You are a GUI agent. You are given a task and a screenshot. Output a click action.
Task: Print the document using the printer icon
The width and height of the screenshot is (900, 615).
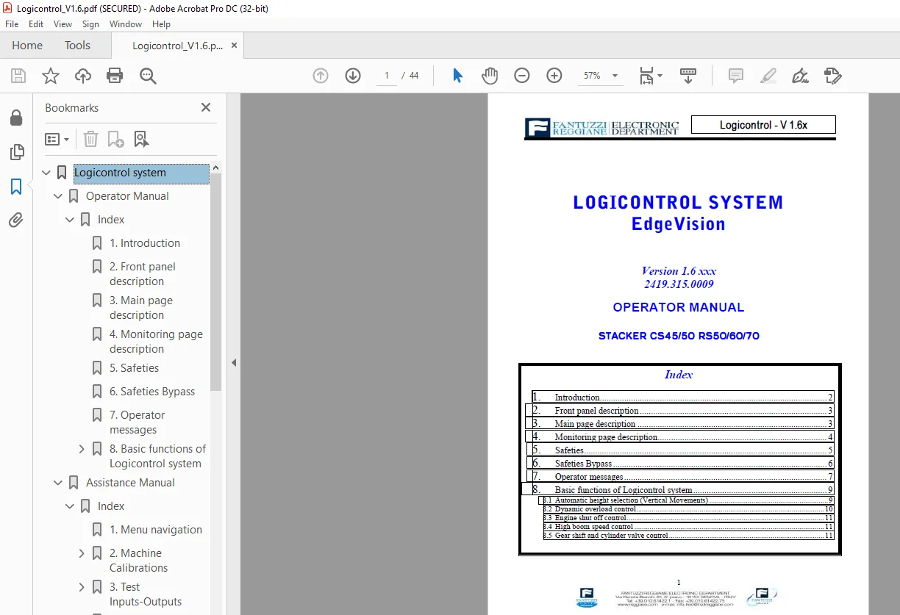[x=115, y=76]
